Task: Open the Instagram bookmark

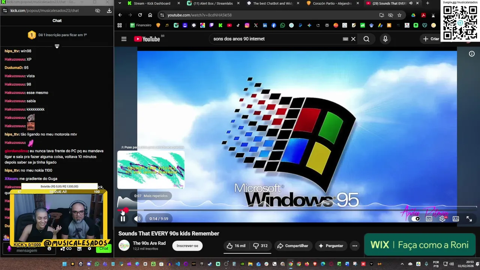Action: coord(247,25)
